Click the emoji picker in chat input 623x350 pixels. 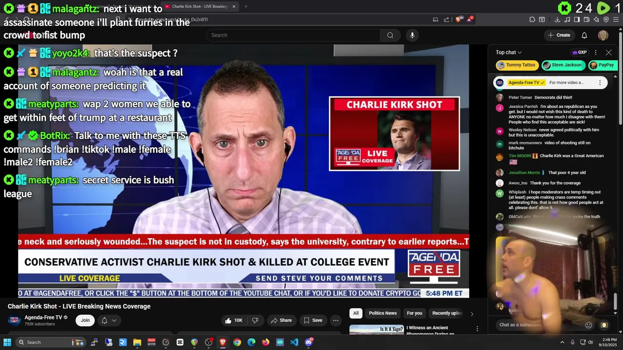click(x=588, y=325)
